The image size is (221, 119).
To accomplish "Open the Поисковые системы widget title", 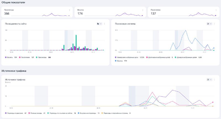I will click(x=125, y=24).
